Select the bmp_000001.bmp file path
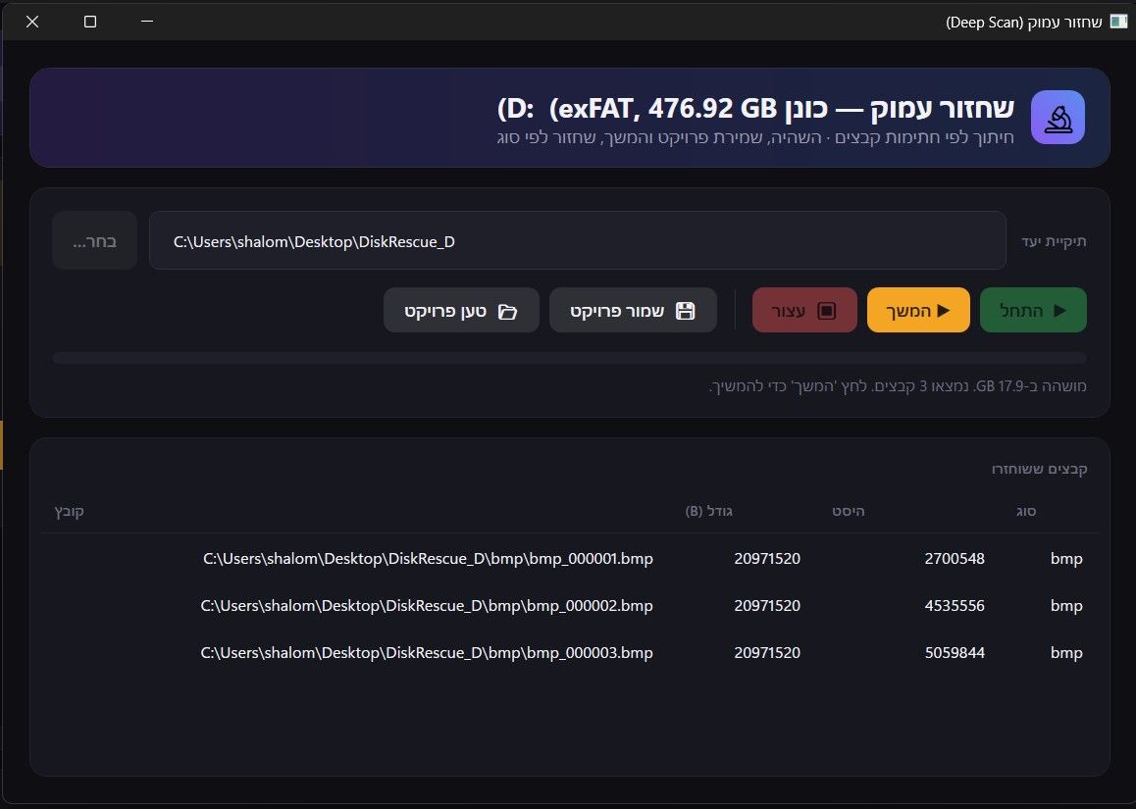This screenshot has height=809, width=1136. pos(428,558)
